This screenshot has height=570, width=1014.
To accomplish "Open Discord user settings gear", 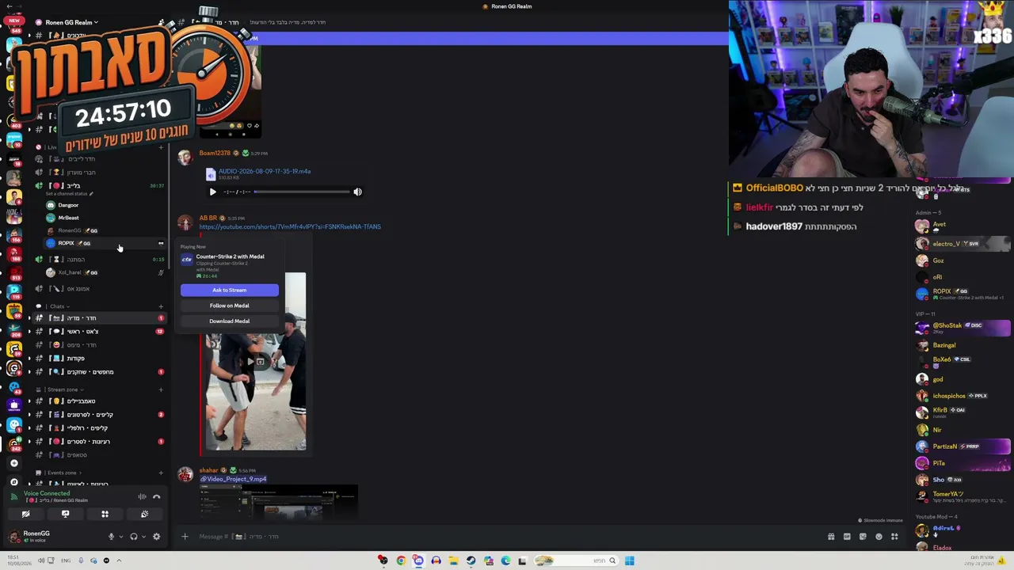I will (x=156, y=537).
